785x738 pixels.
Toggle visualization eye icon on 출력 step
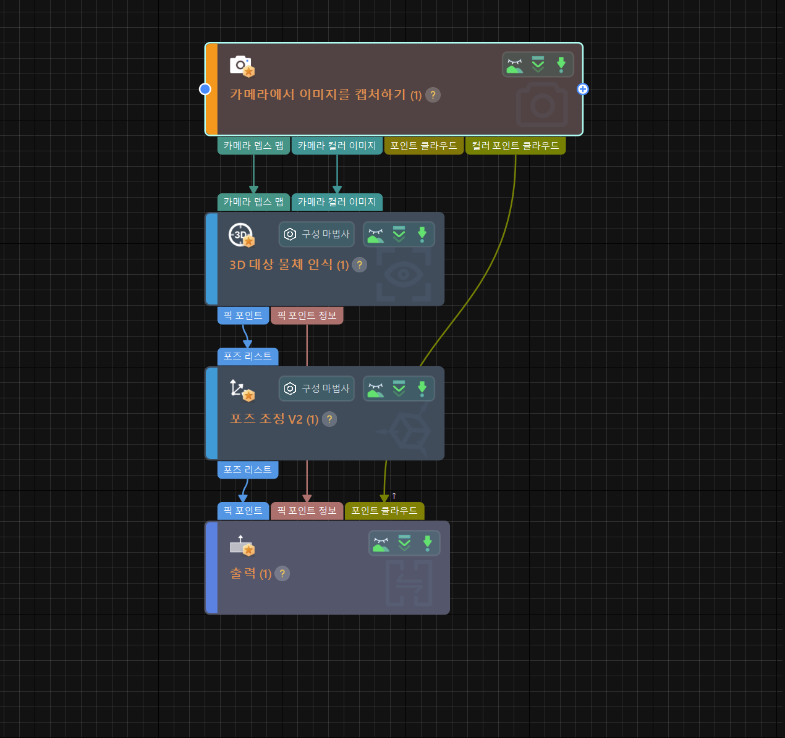[x=381, y=543]
